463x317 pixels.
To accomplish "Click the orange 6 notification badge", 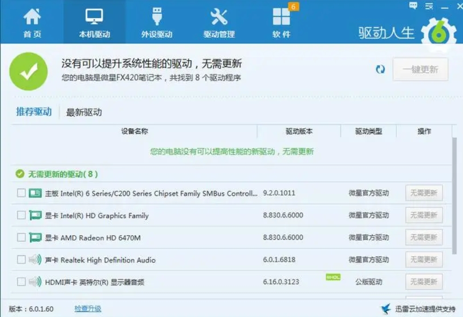I will point(293,7).
